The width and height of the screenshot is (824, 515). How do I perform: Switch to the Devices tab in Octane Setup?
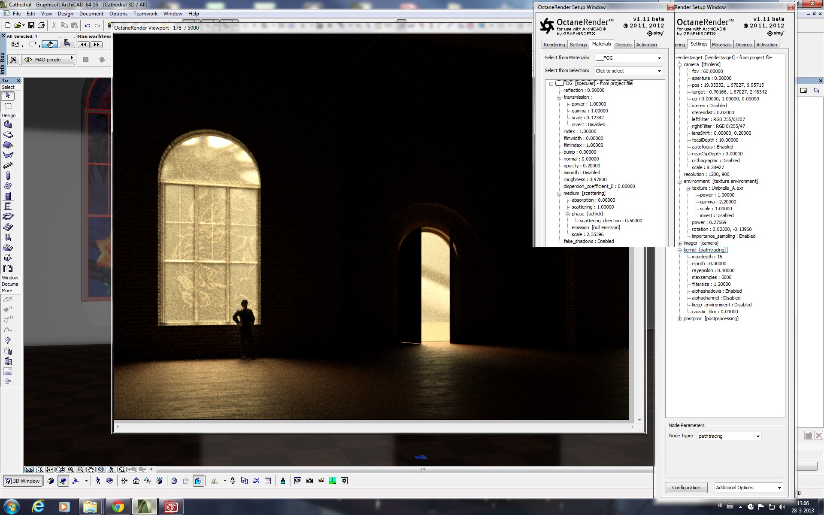[x=623, y=45]
